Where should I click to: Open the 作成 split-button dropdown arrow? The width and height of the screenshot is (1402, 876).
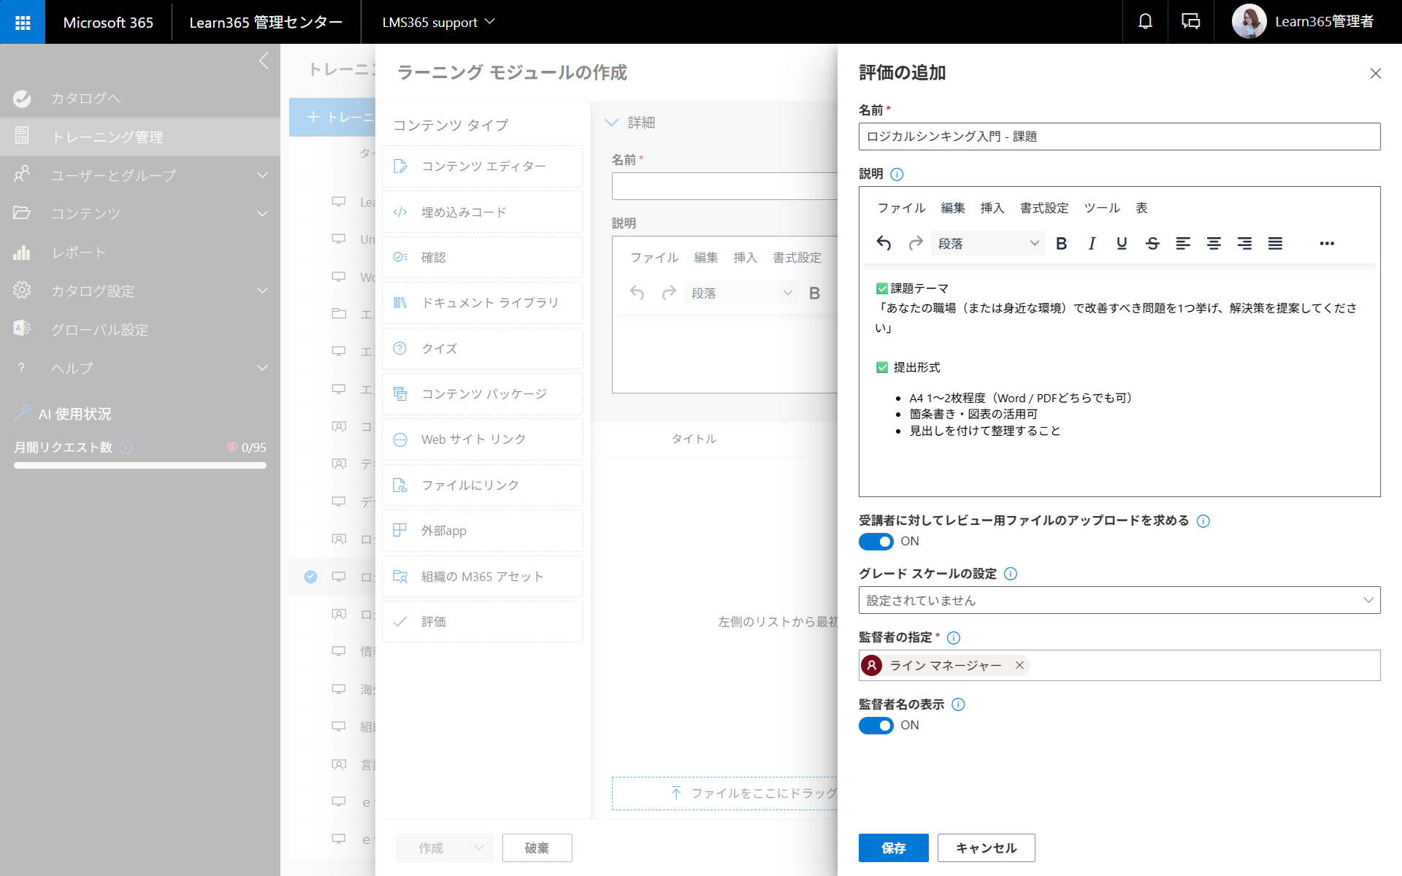tap(479, 848)
